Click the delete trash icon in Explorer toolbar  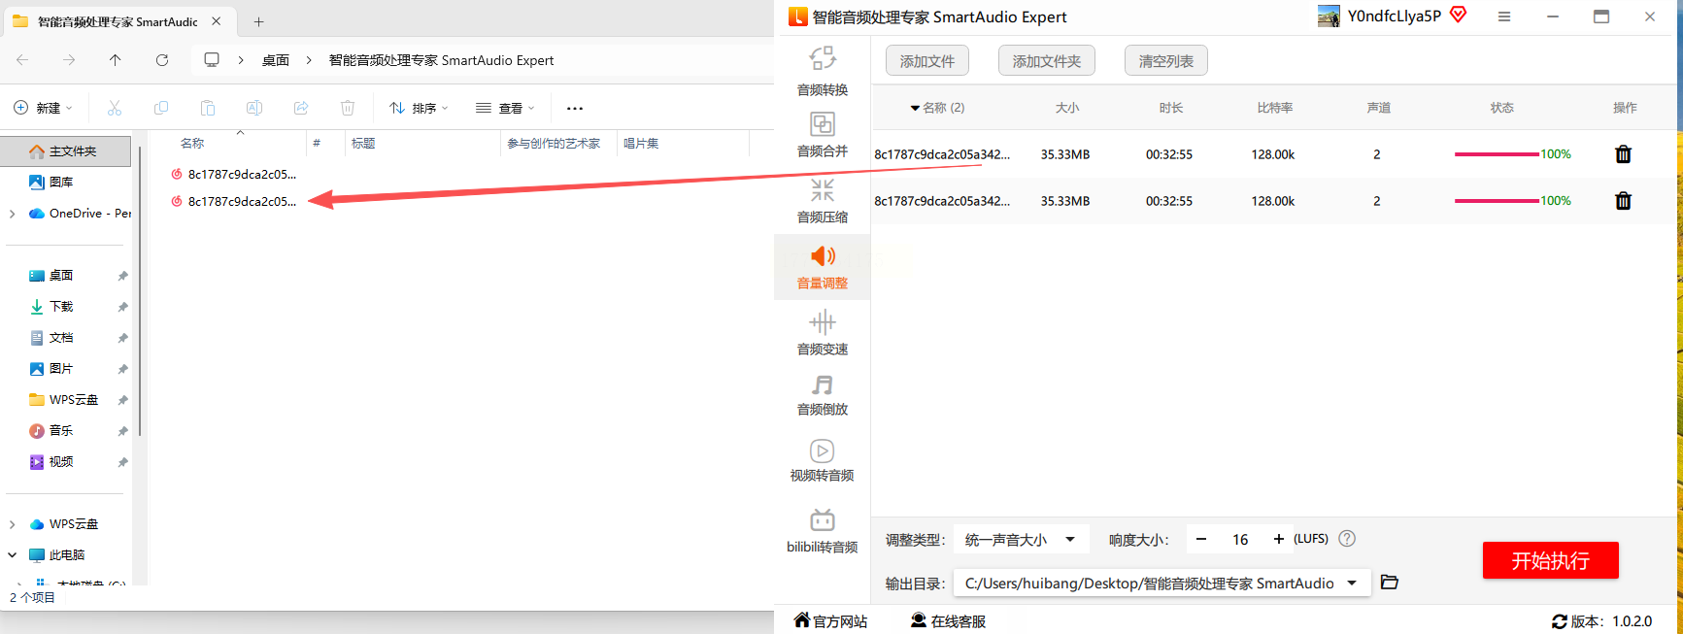[348, 108]
